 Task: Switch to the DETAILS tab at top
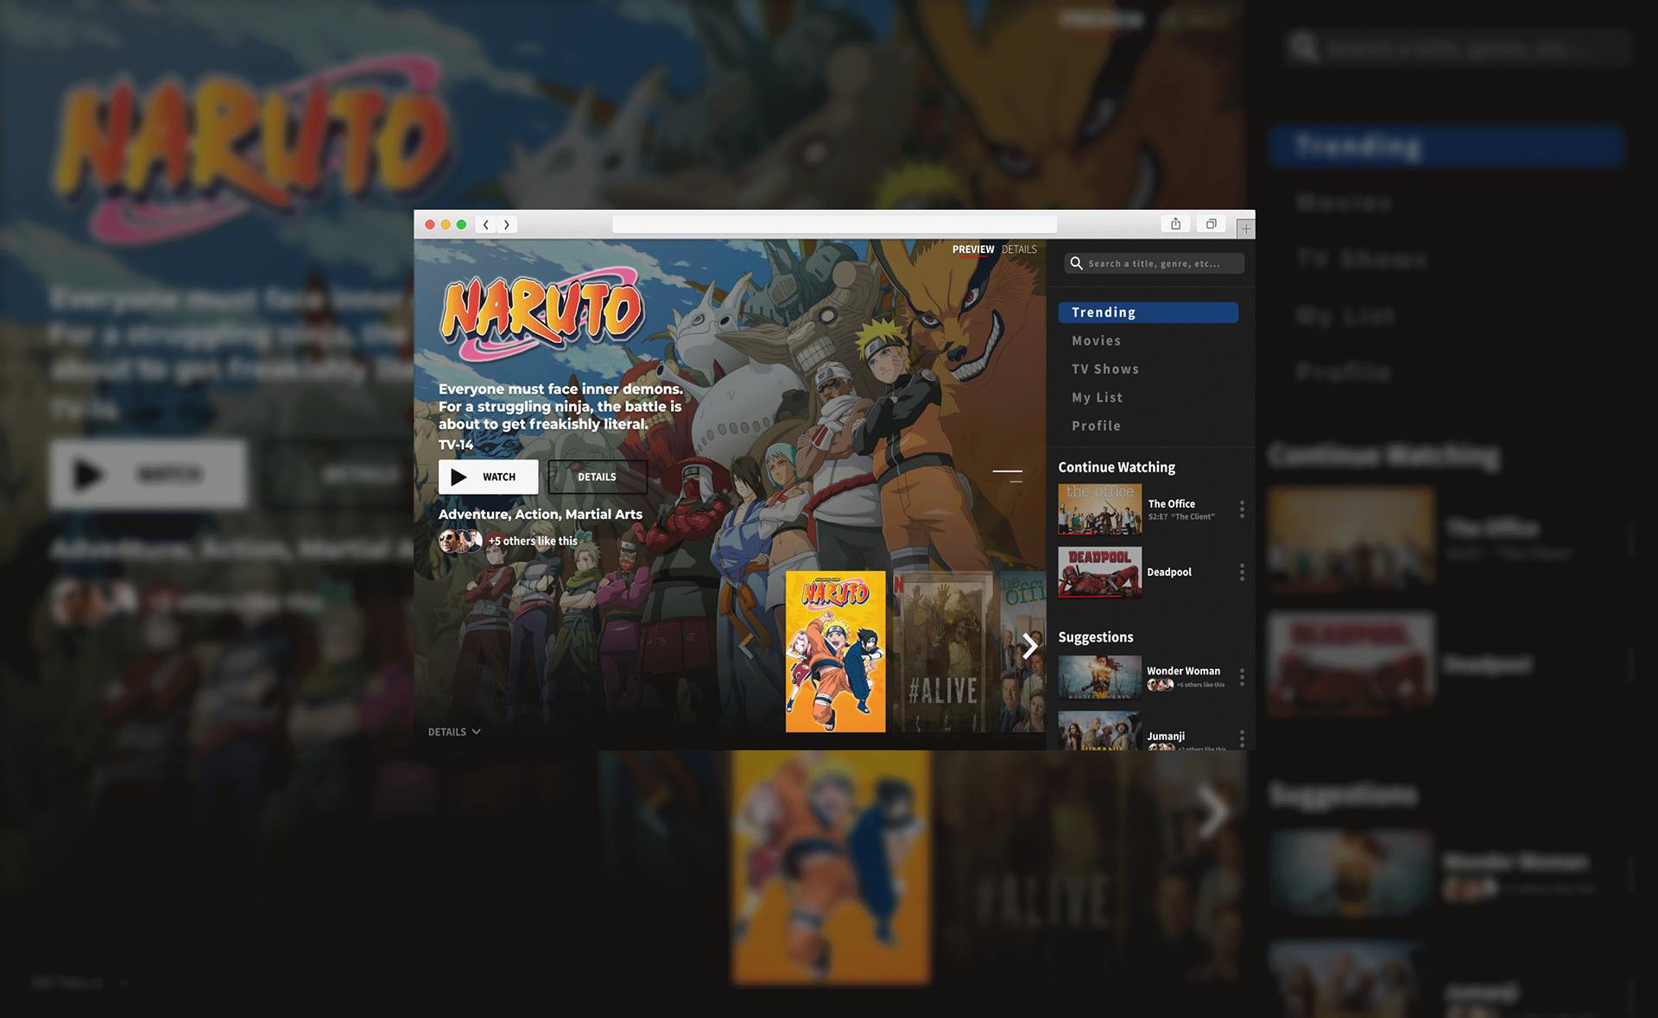point(1019,250)
